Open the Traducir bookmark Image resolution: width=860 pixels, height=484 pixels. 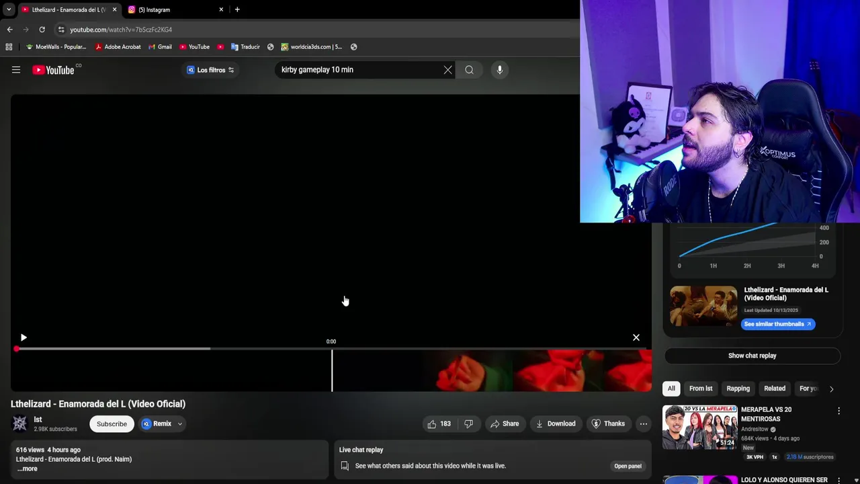(x=245, y=47)
